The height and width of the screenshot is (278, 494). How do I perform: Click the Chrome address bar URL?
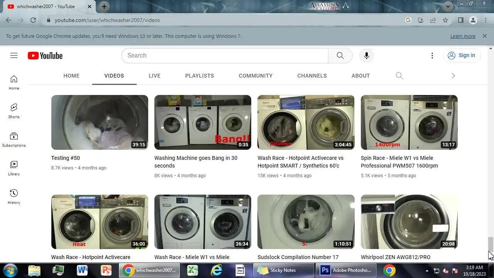tap(107, 20)
